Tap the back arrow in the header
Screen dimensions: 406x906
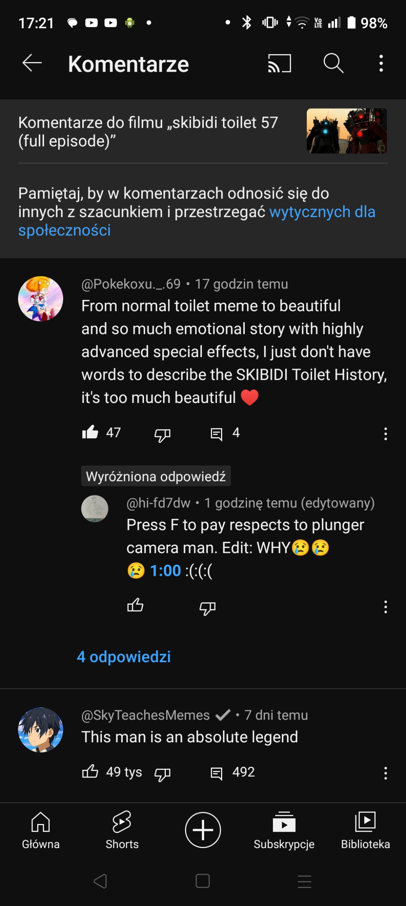click(32, 63)
